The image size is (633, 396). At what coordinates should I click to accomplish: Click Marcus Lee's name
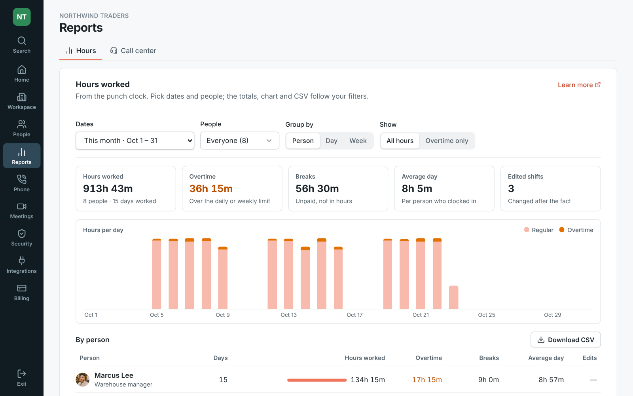(114, 375)
